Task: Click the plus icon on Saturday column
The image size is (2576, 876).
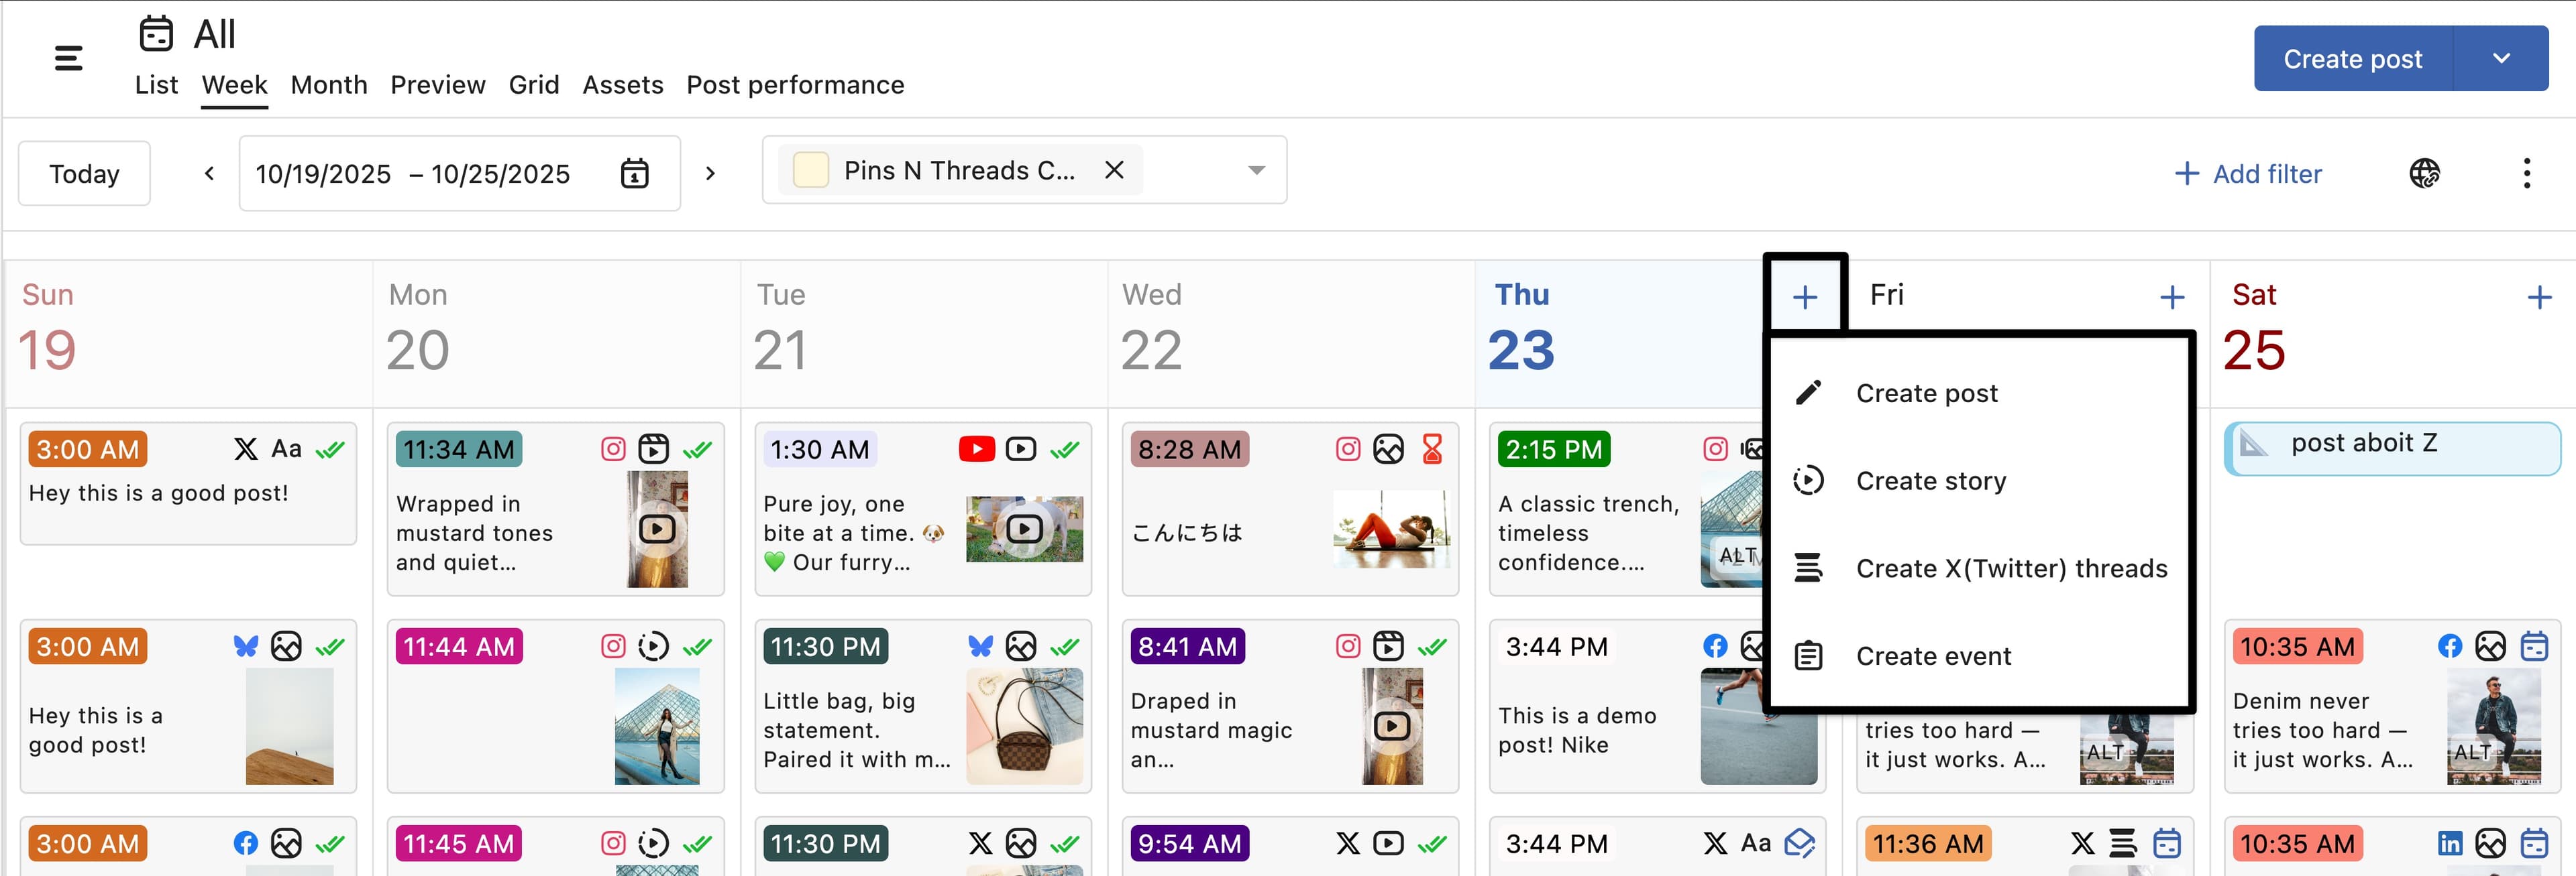Action: point(2538,298)
